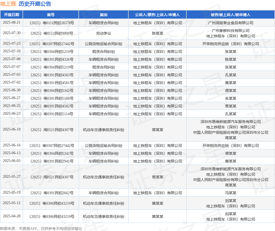275x231 pixels.
Task: Click the 公诉人/原告/上诉人/申请人 header
Action: pos(157,15)
